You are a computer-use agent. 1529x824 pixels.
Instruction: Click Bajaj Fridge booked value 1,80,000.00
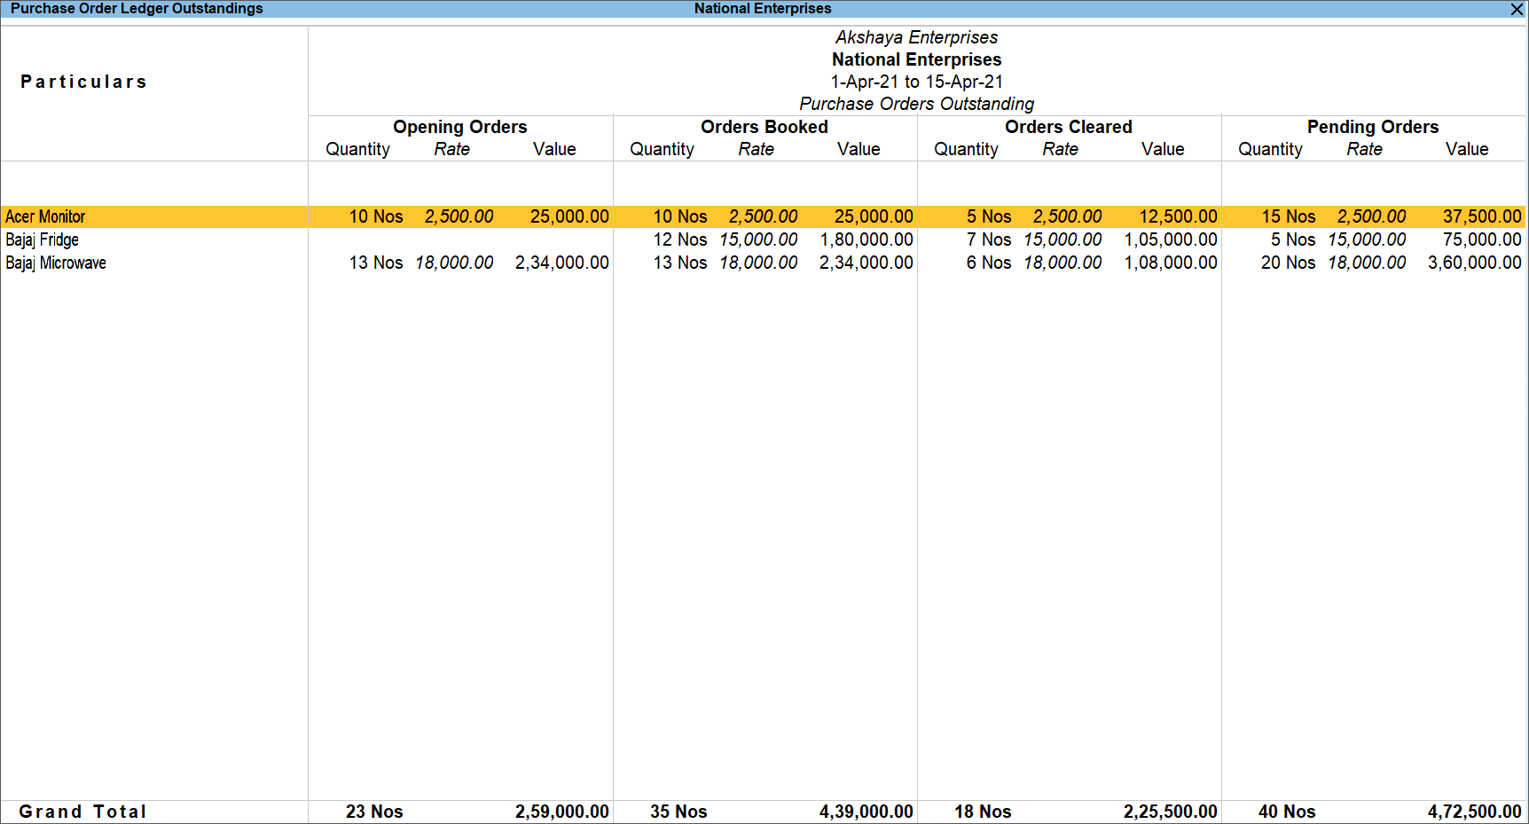pos(866,239)
